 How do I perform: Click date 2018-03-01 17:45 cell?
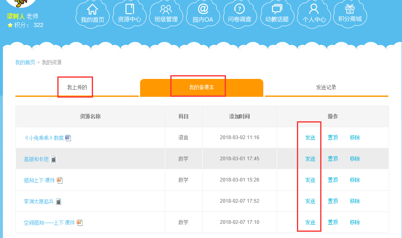(x=240, y=159)
